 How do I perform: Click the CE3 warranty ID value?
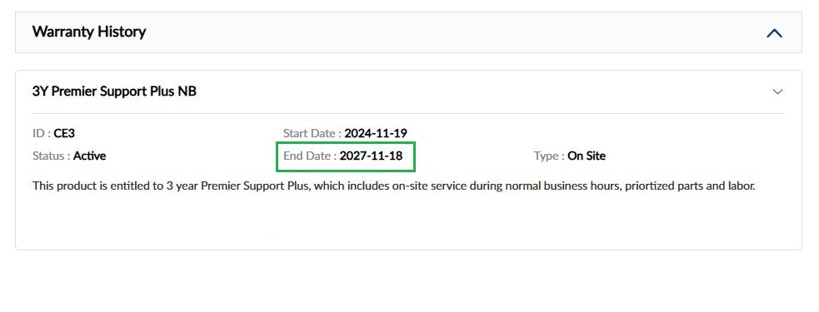pos(64,134)
